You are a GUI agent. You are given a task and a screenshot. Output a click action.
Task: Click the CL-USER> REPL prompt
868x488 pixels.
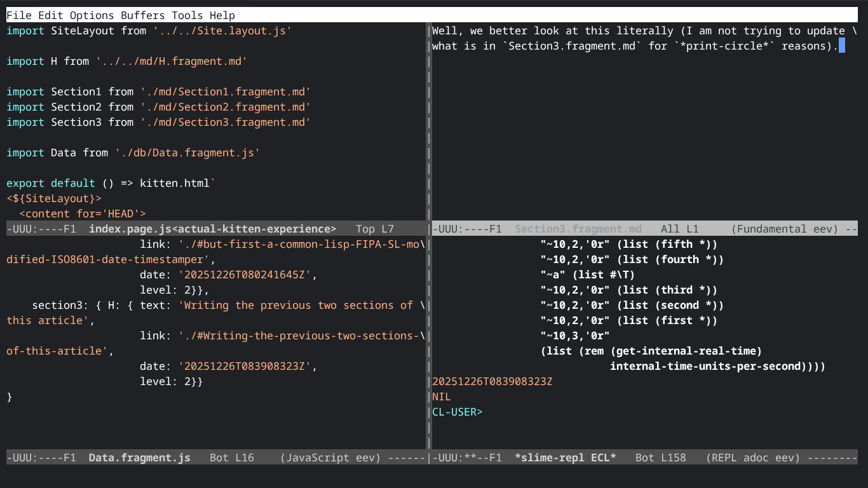(457, 412)
